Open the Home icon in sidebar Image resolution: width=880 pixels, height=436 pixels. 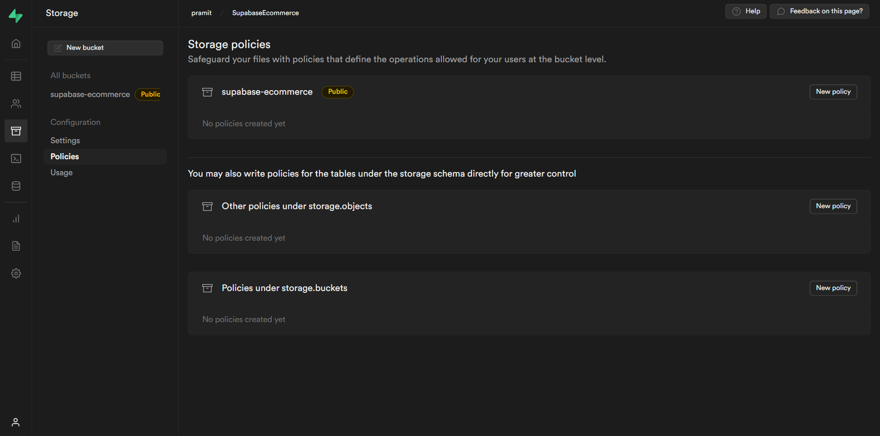[16, 44]
